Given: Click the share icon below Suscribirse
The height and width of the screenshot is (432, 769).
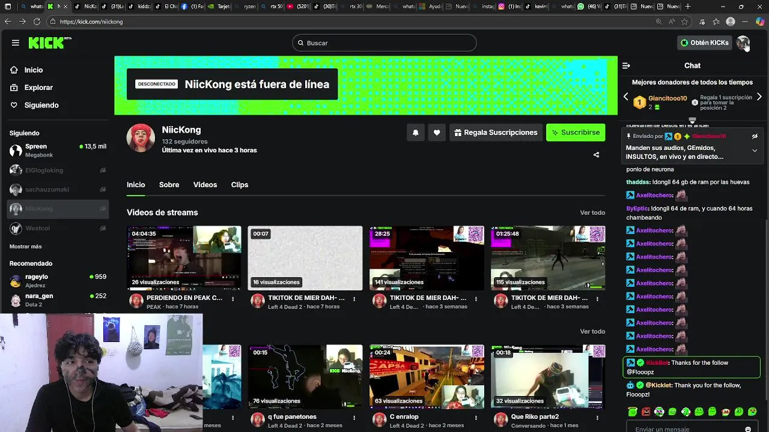Looking at the screenshot, I should point(596,155).
